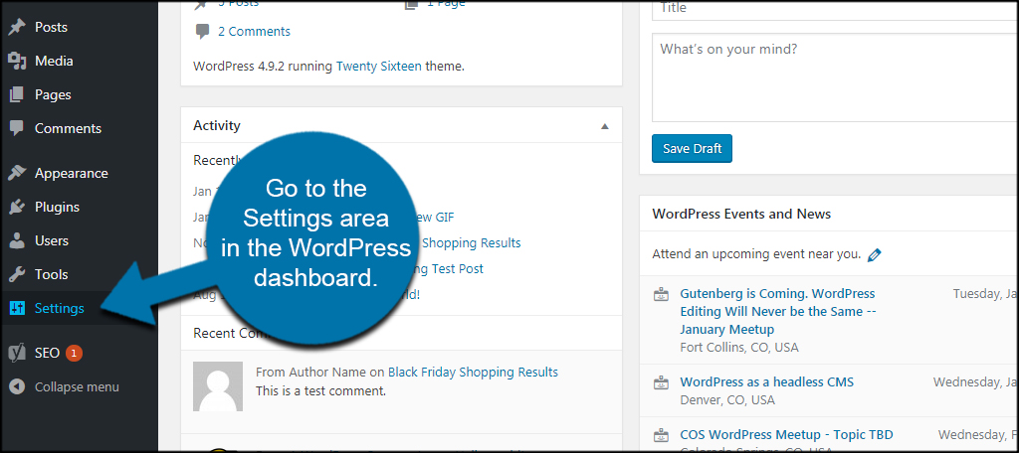
Task: Click 'Denver, CO, USA' location text
Action: coord(727,399)
